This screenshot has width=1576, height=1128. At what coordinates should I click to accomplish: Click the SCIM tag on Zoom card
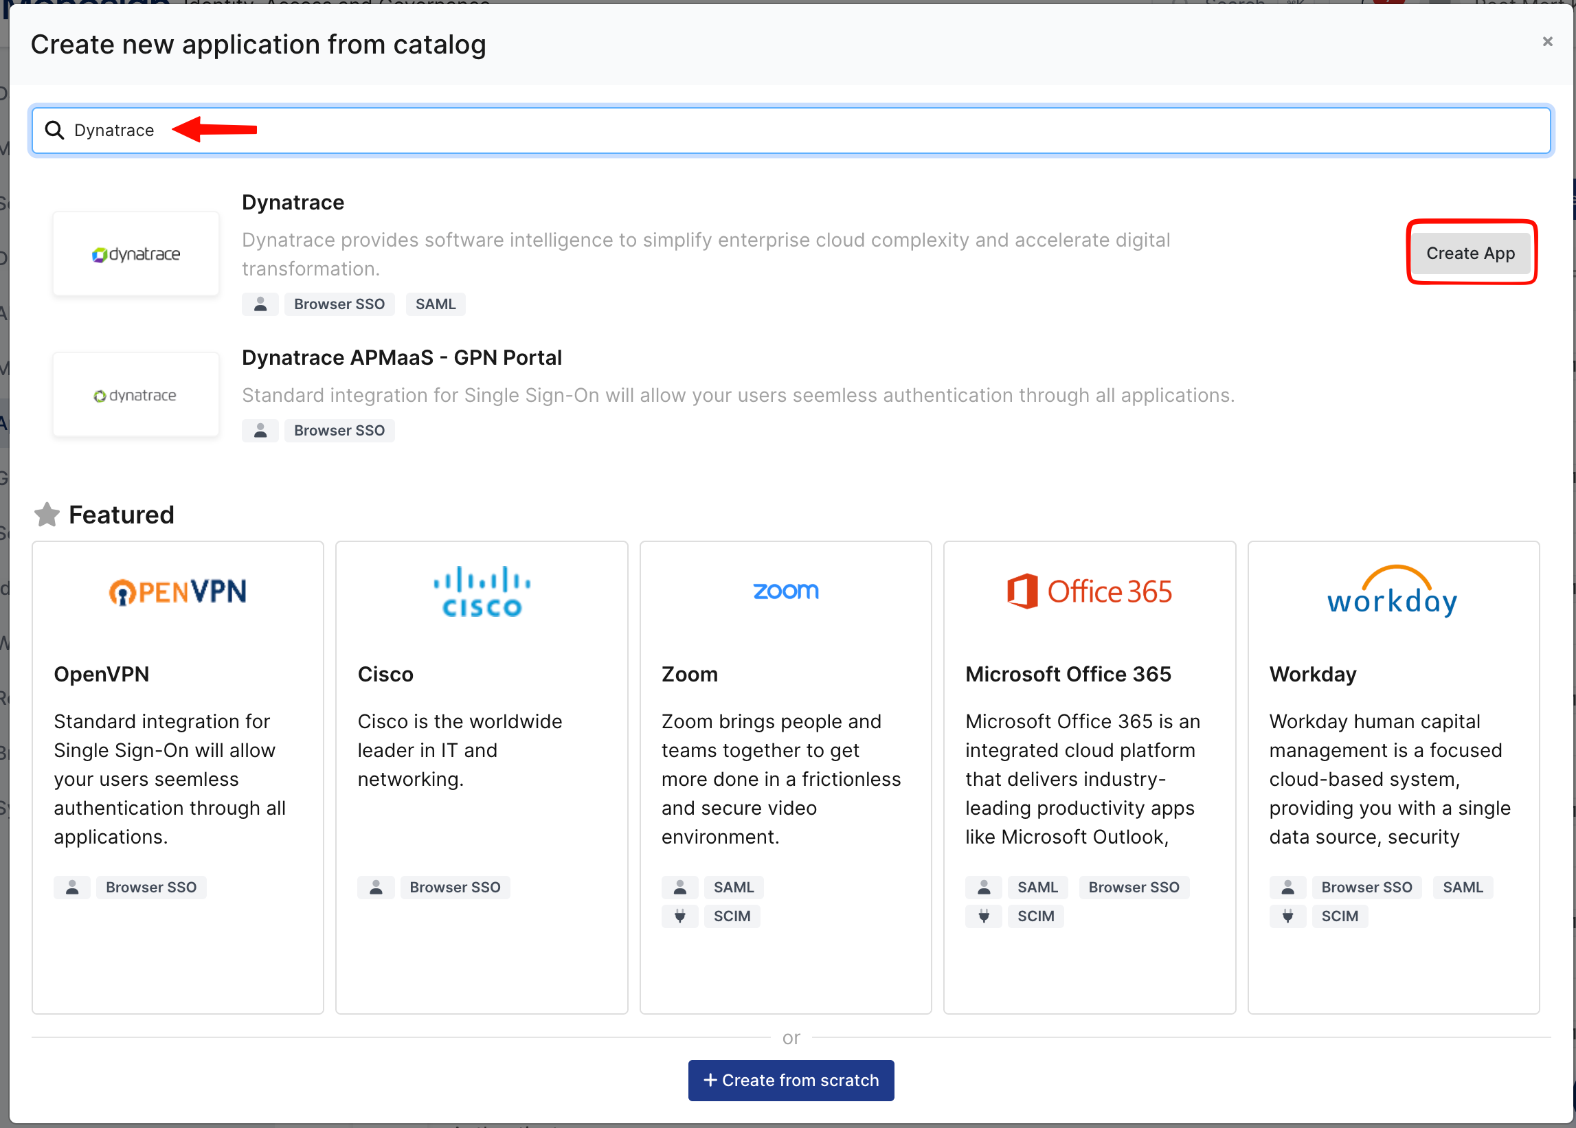pos(732,916)
